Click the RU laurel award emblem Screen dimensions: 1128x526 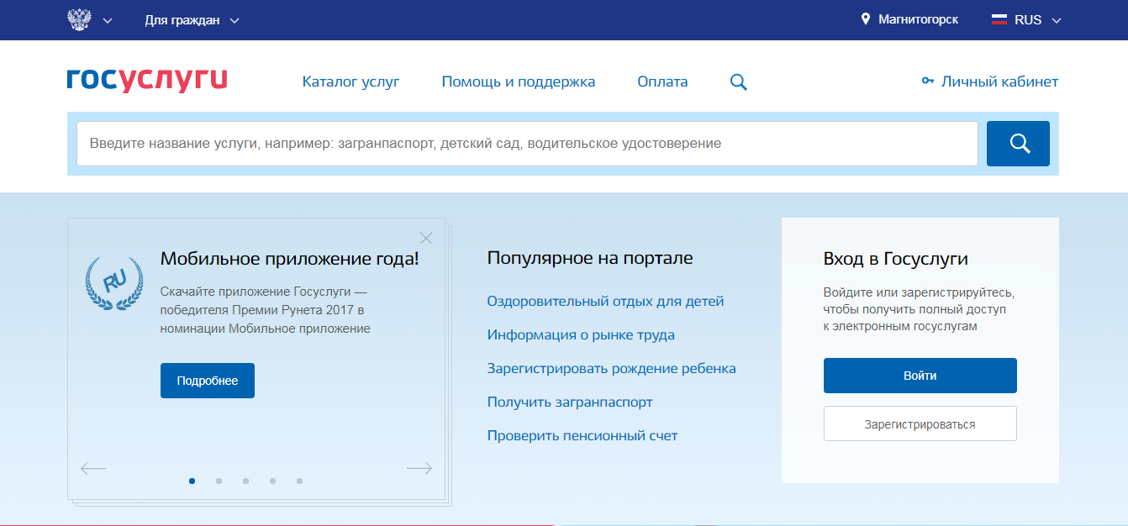(x=113, y=284)
